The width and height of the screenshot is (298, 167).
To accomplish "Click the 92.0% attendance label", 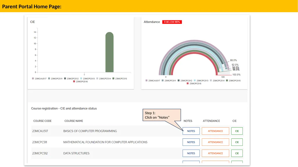I will point(235,65).
